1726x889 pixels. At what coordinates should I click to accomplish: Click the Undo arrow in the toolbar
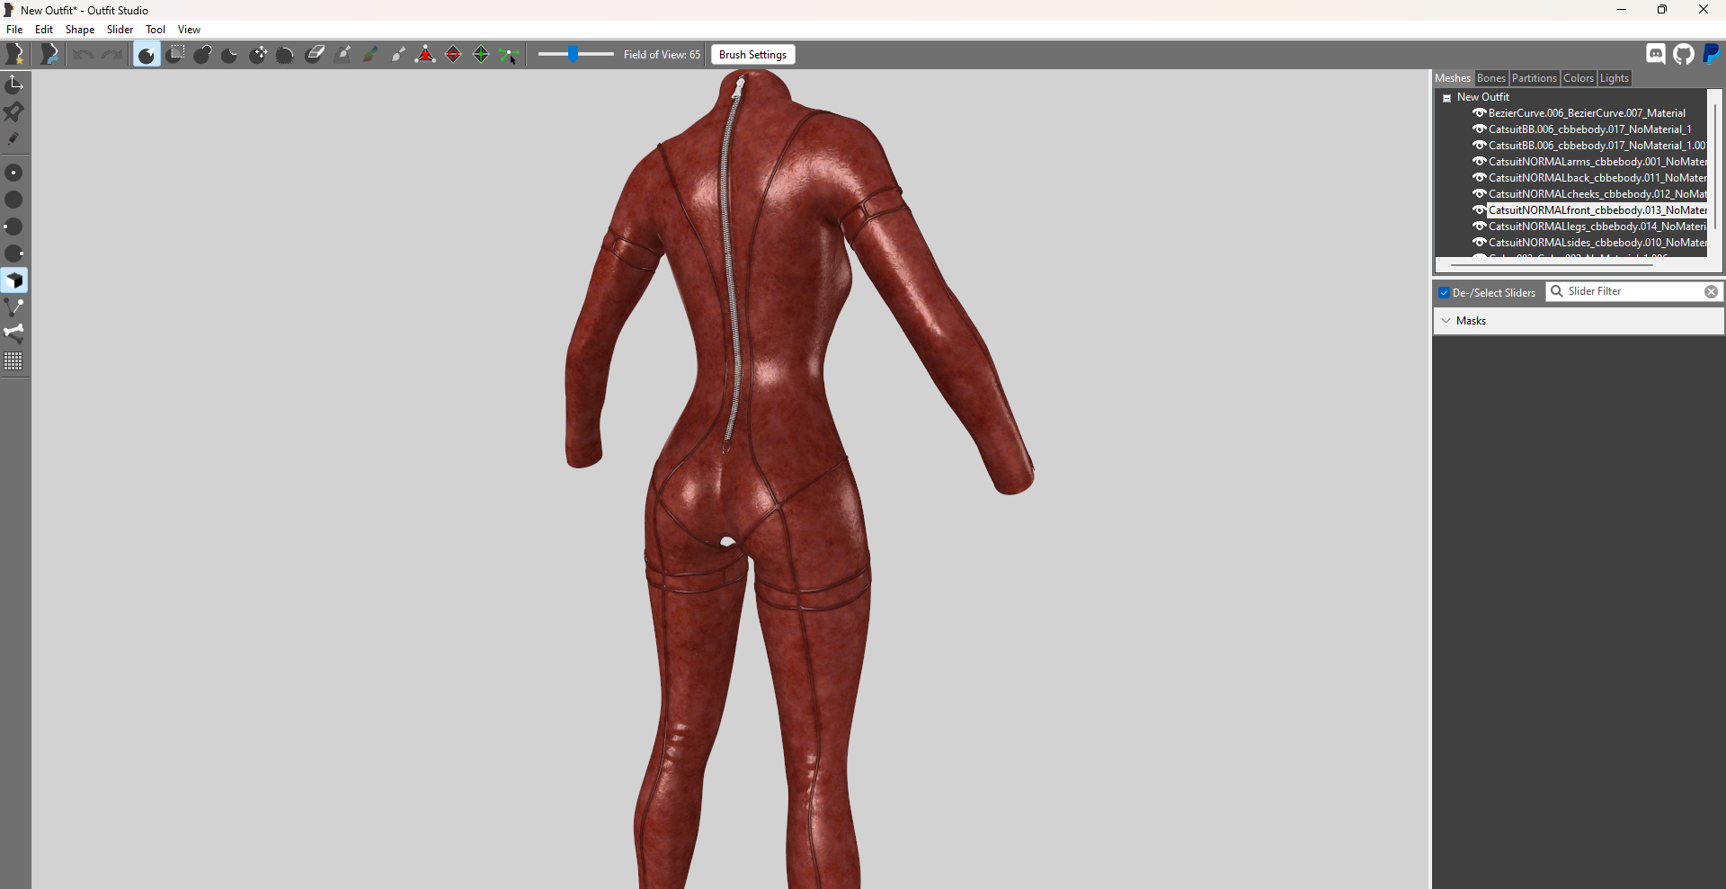coord(83,55)
